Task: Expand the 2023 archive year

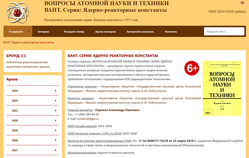Action: [32, 90]
